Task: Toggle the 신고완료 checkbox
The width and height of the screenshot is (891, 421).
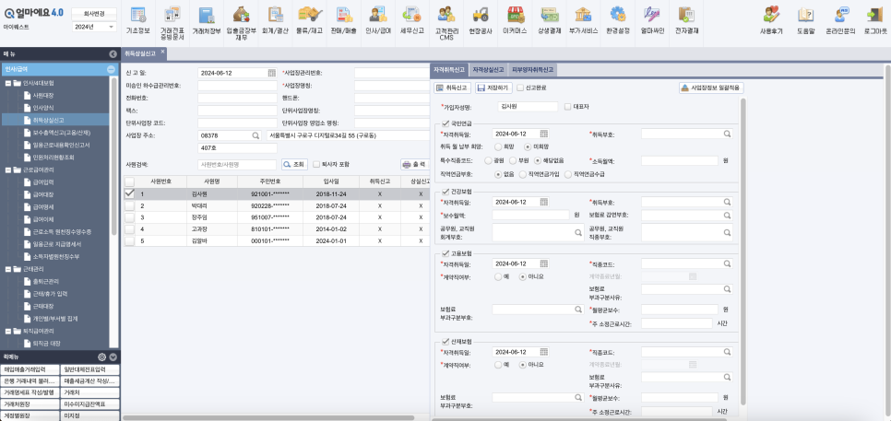Action: [520, 88]
